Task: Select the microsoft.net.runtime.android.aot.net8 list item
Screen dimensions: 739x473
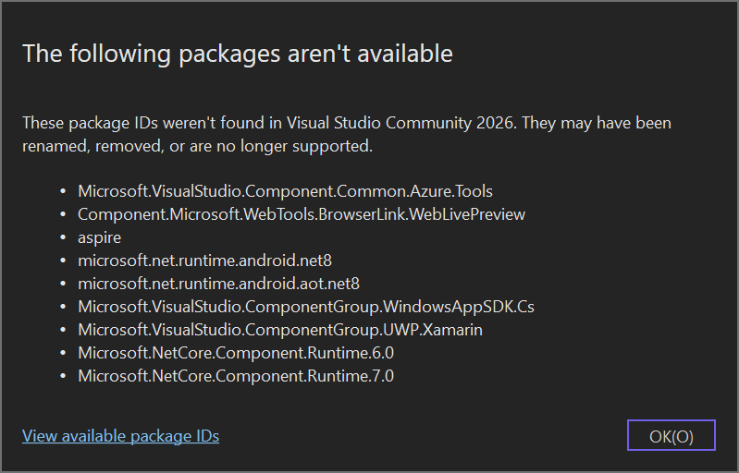Action: (x=218, y=284)
